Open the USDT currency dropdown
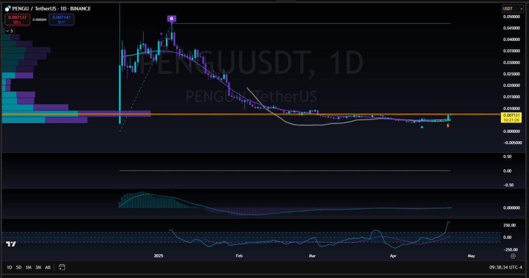Screen dimensions: 529x278 tap(512, 8)
